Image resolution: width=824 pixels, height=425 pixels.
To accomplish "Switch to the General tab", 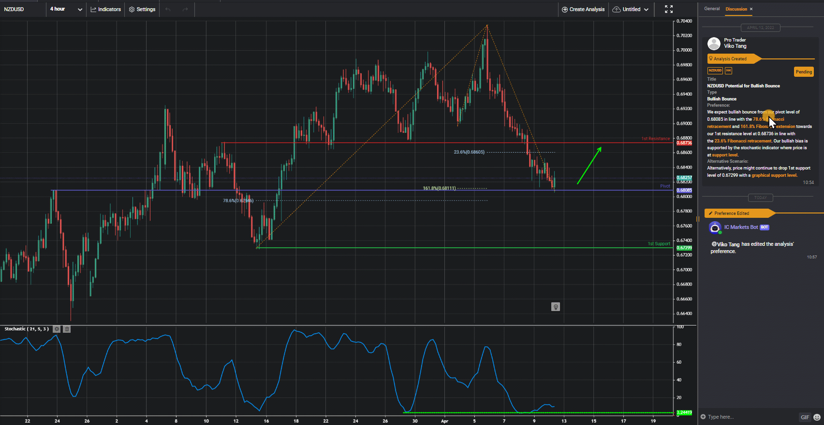I will click(x=712, y=9).
